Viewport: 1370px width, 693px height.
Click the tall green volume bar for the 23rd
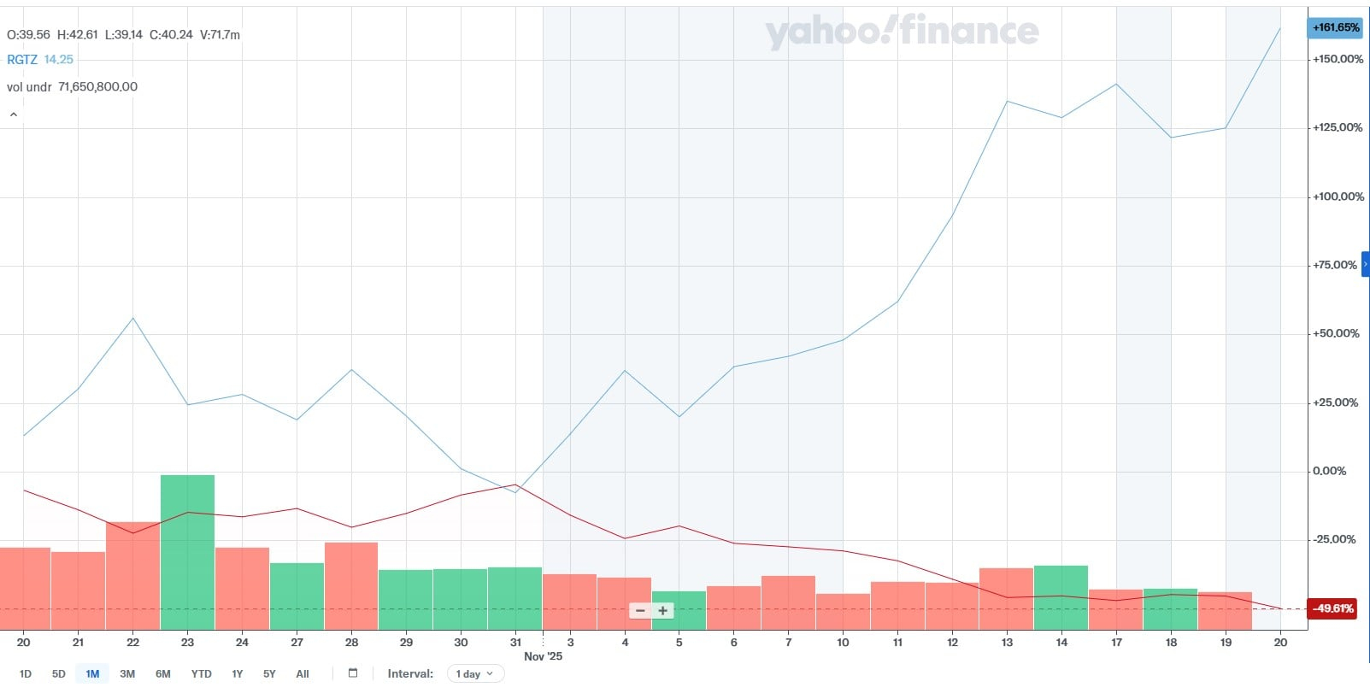187,551
